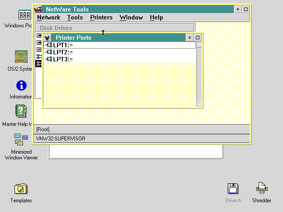The height and width of the screenshot is (212, 283).
Task: Open the NetWare Tools system menu icon
Action: pos(38,9)
